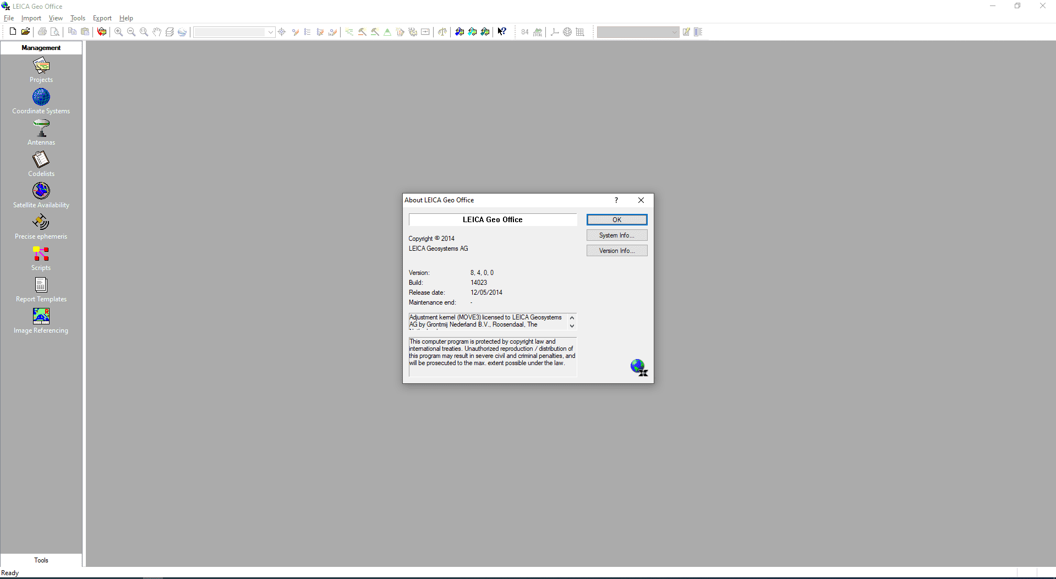Click the green triangle toolbar icon

click(x=387, y=32)
